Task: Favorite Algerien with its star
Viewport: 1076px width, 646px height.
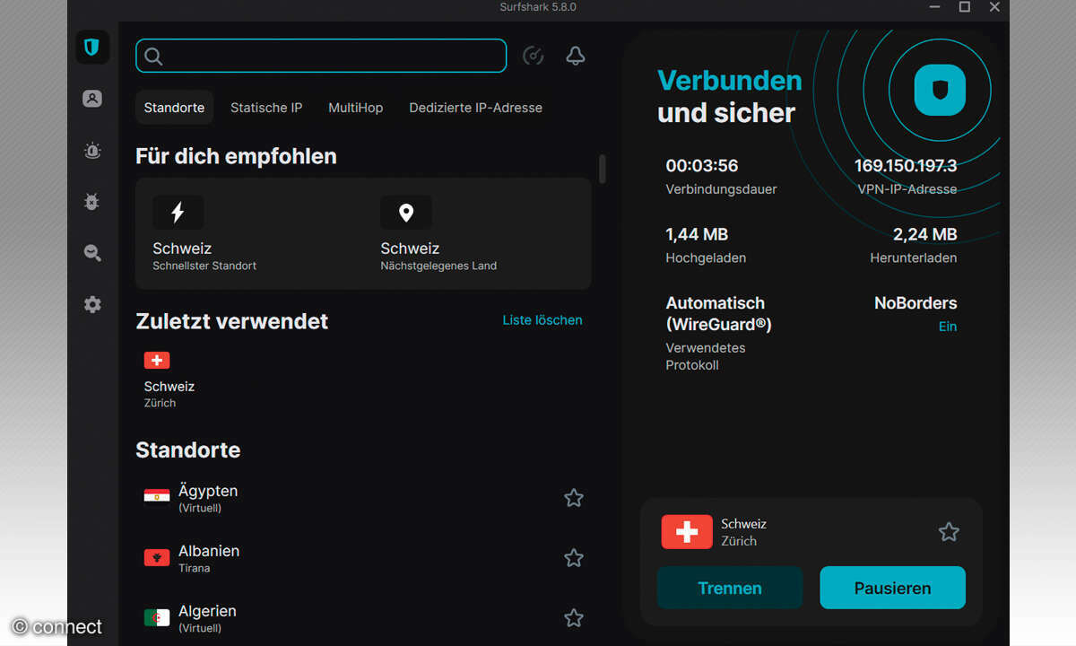Action: pyautogui.click(x=574, y=618)
